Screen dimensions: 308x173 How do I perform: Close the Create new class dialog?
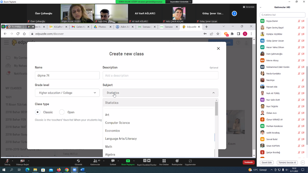[218, 48]
